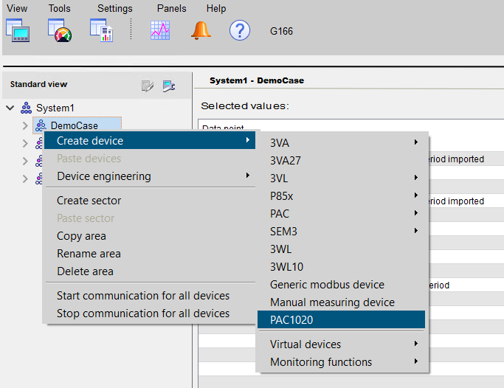Viewport: 504px width, 388px height.
Task: Click the device configuration icon beside pencil
Action: point(169,86)
